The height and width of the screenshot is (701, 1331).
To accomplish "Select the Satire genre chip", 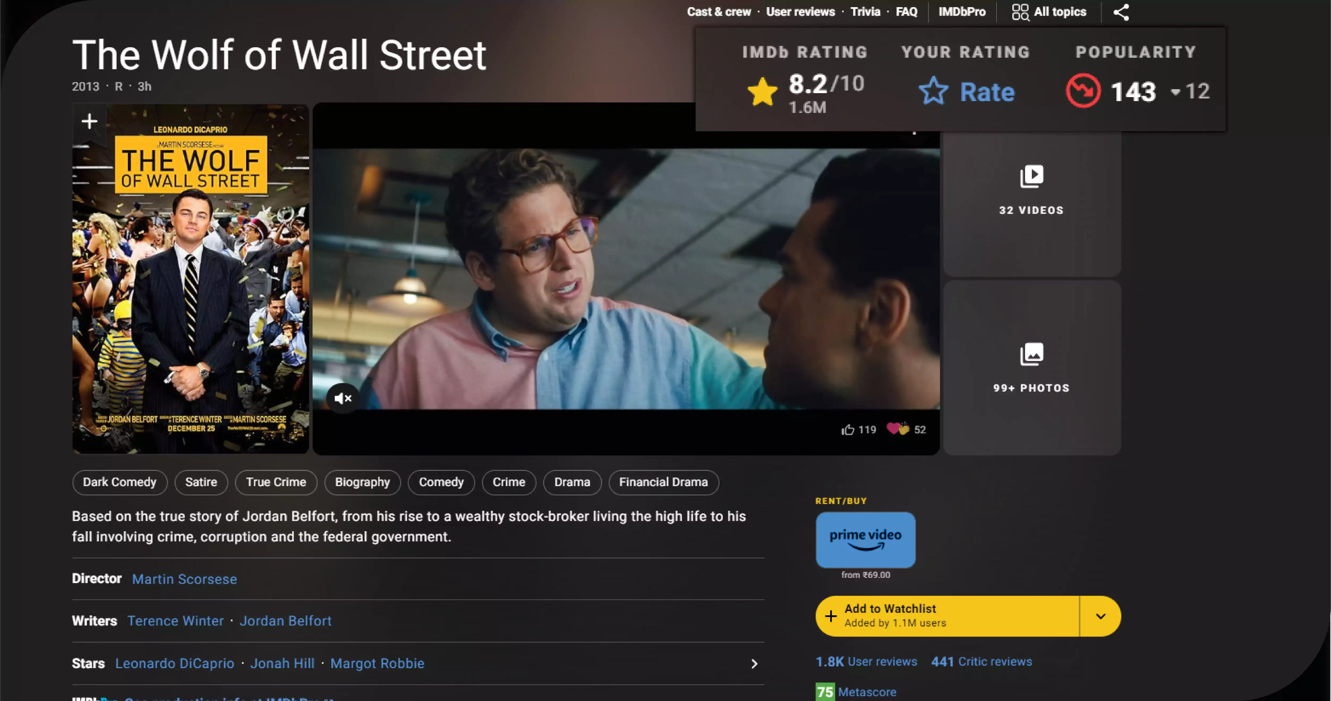I will (201, 482).
